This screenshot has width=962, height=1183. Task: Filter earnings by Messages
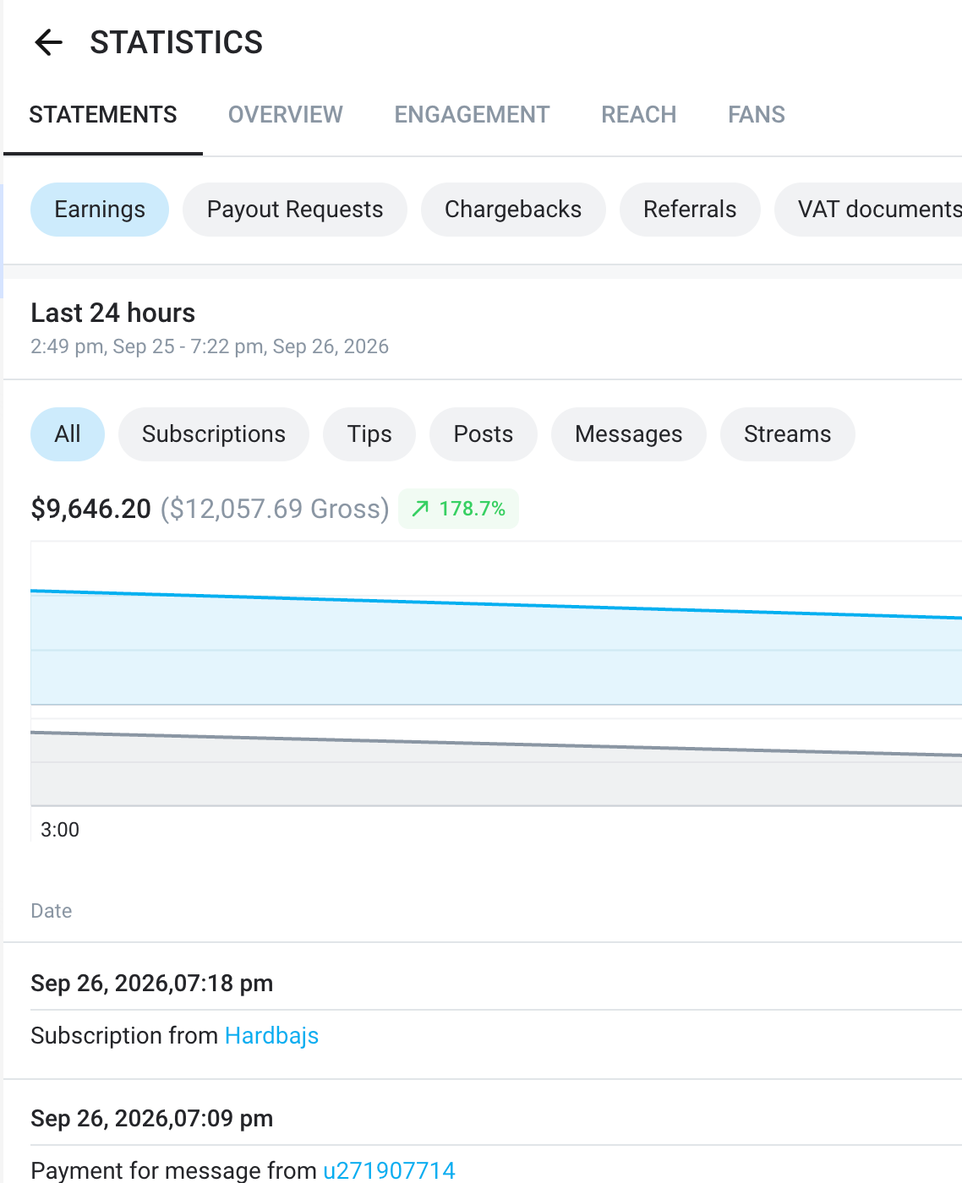tap(629, 434)
